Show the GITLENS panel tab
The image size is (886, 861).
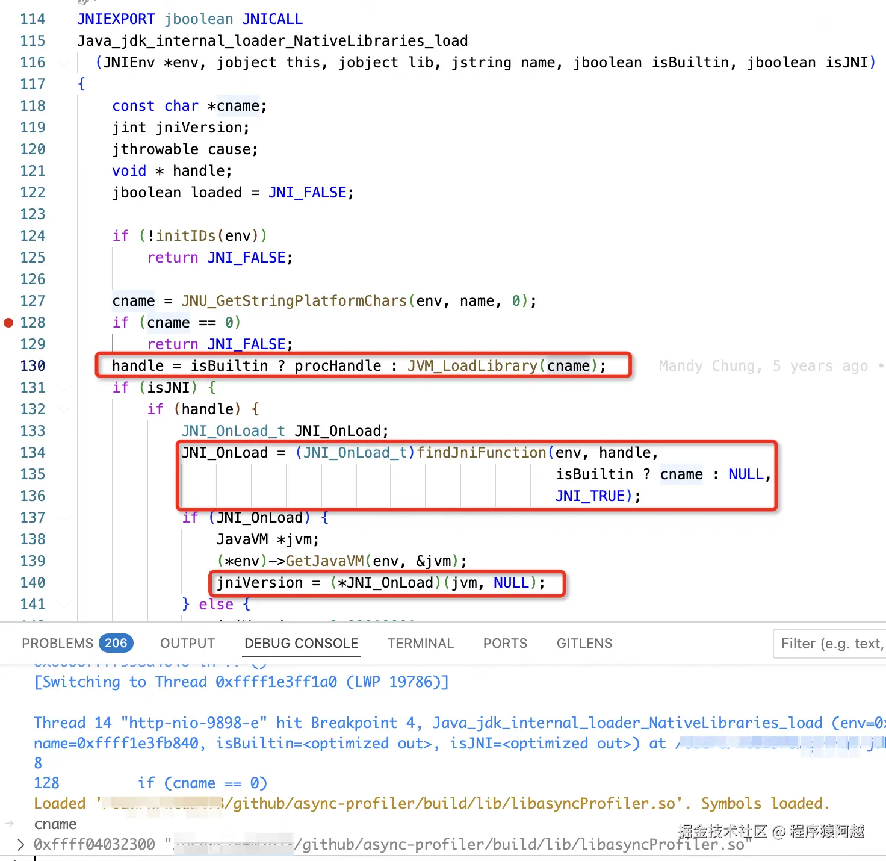(584, 643)
